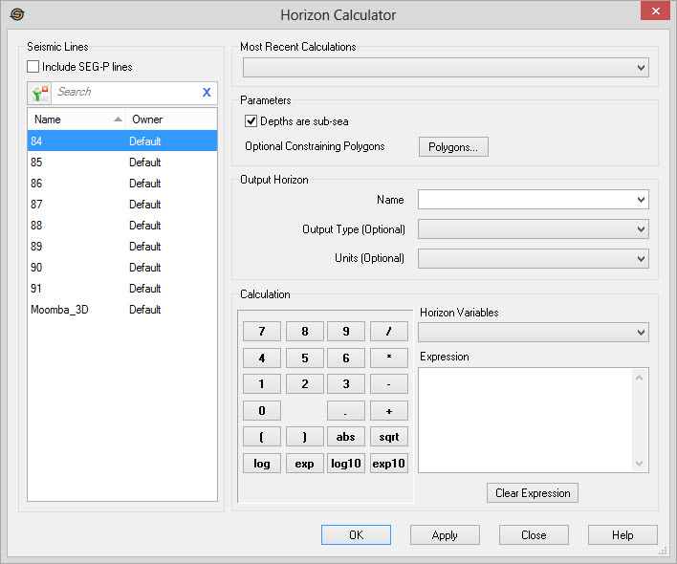Select seismic line 89
This screenshot has width=677, height=564.
[x=122, y=246]
